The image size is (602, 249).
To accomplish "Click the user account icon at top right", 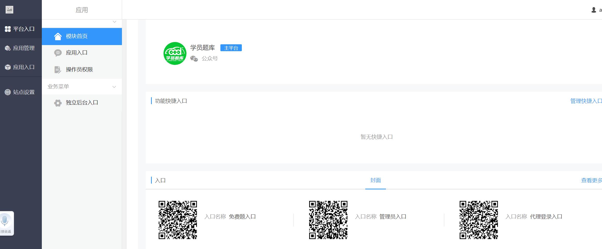I will 594,10.
